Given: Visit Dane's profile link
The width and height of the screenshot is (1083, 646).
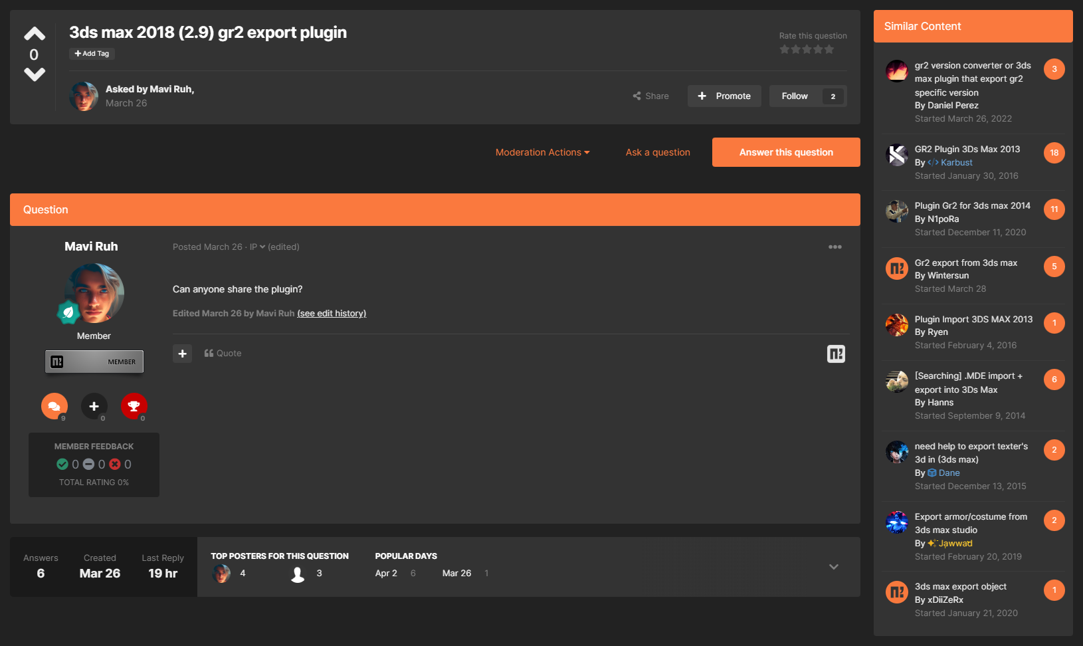Looking at the screenshot, I should click(949, 473).
